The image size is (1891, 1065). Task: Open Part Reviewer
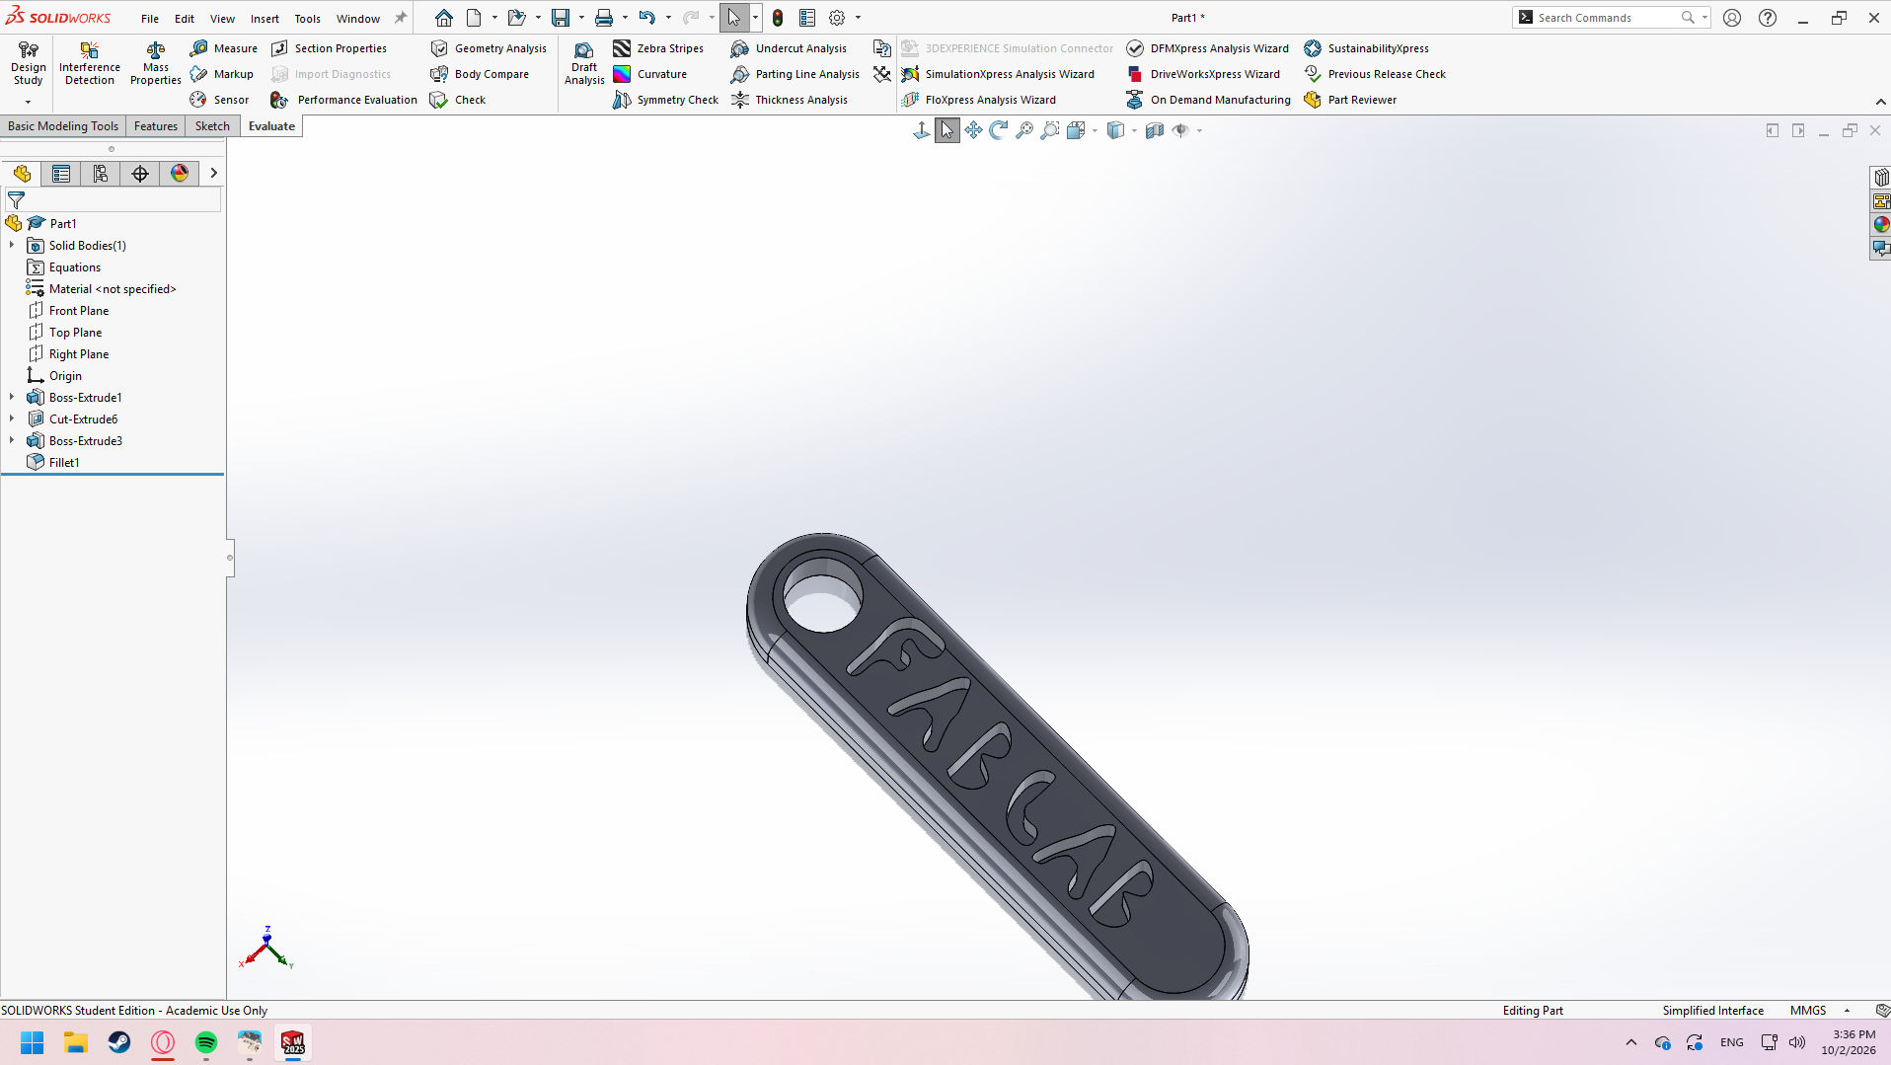coord(1350,100)
